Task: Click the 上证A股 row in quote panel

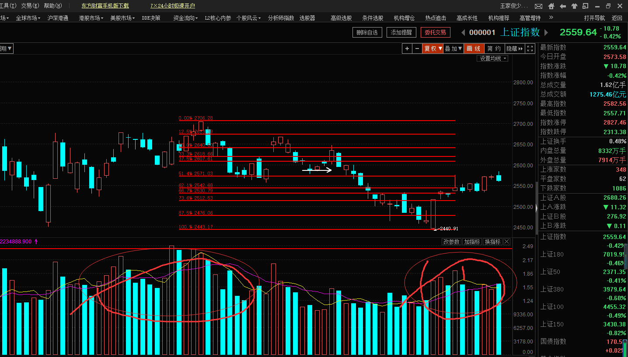Action: [583, 198]
